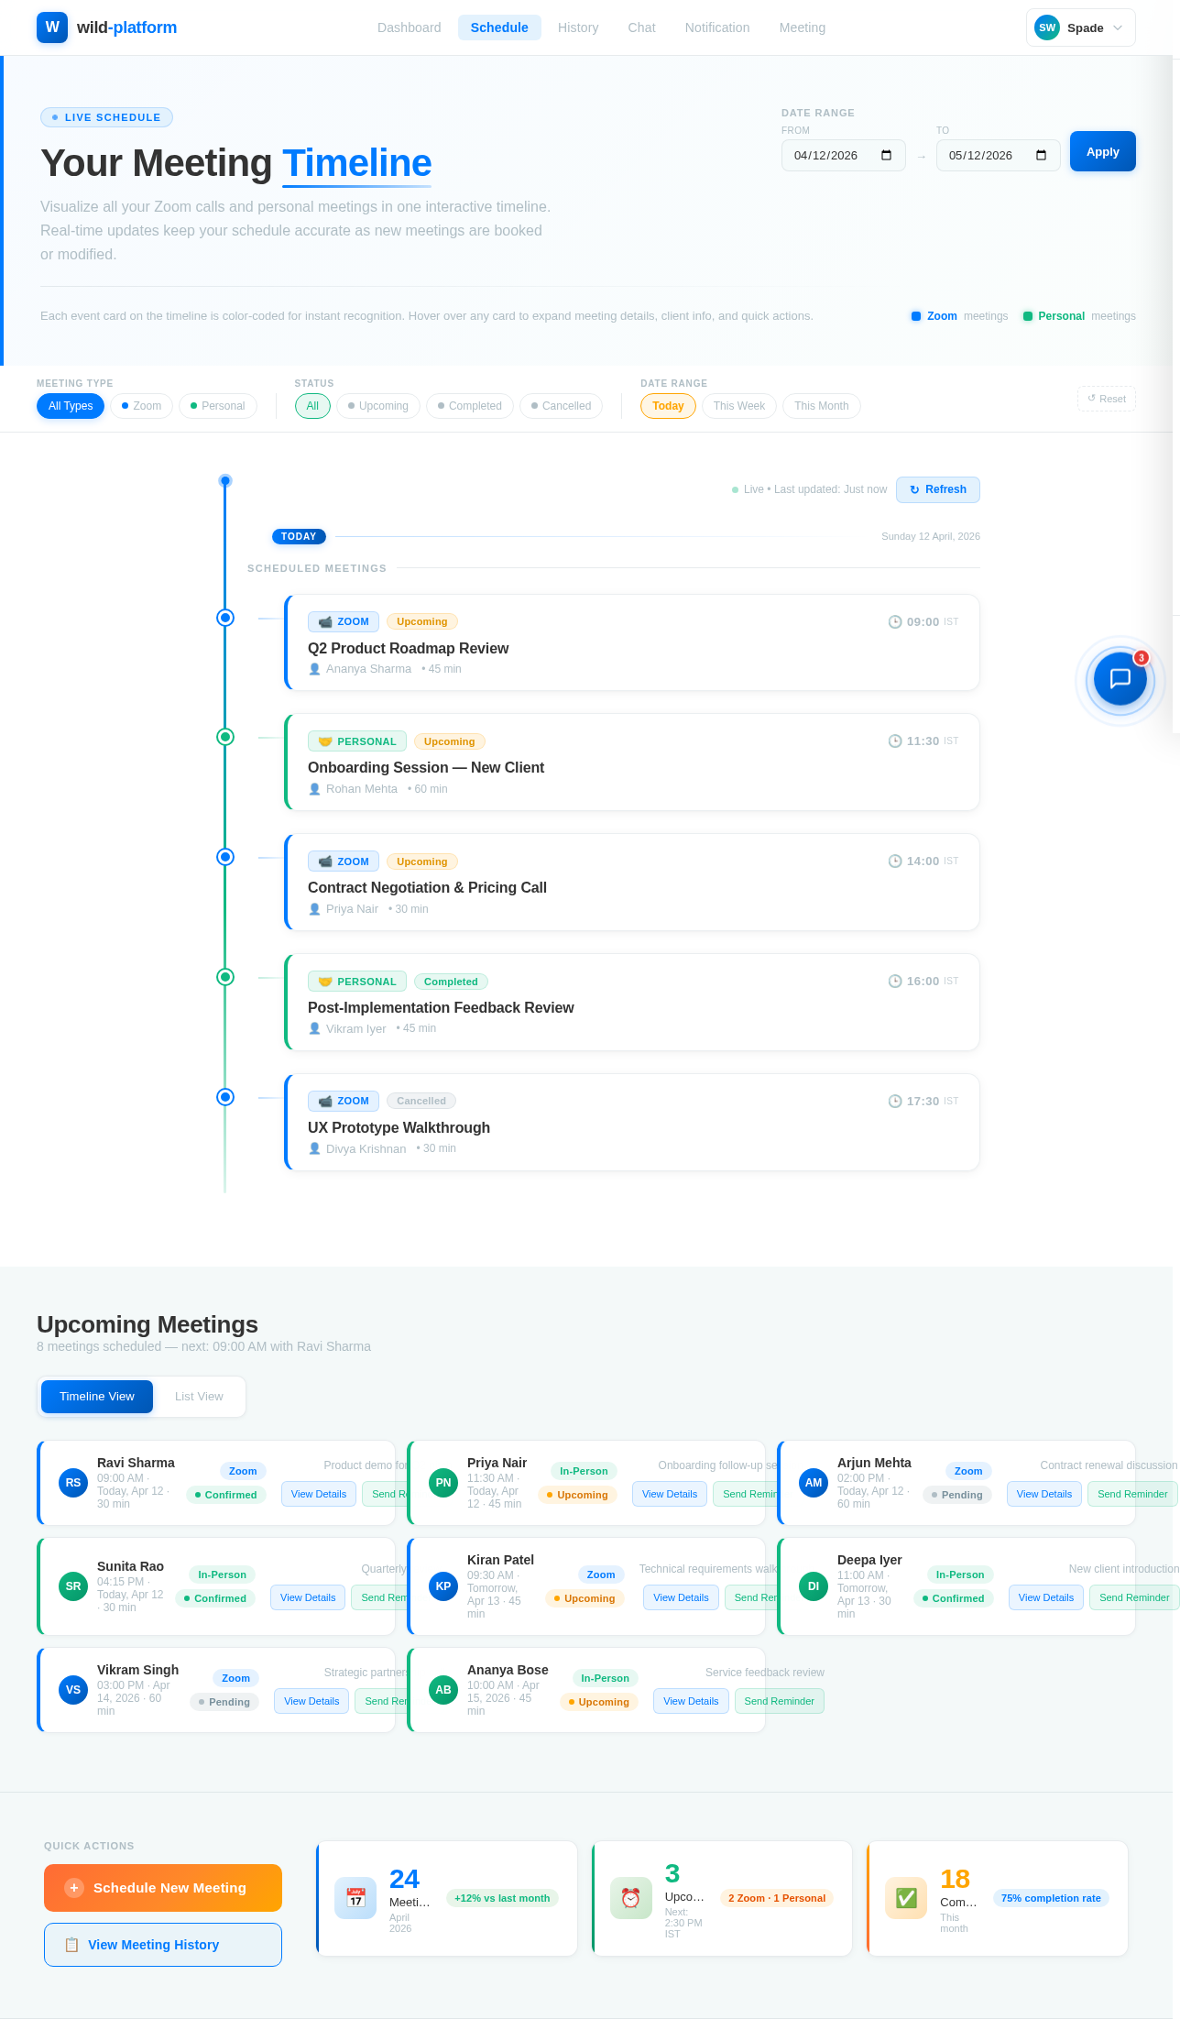Reset all the filters

point(1107,399)
